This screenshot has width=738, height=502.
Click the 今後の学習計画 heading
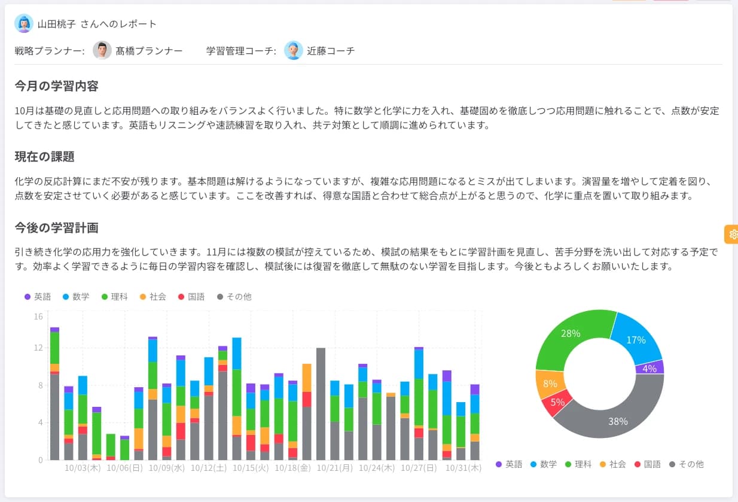click(57, 227)
